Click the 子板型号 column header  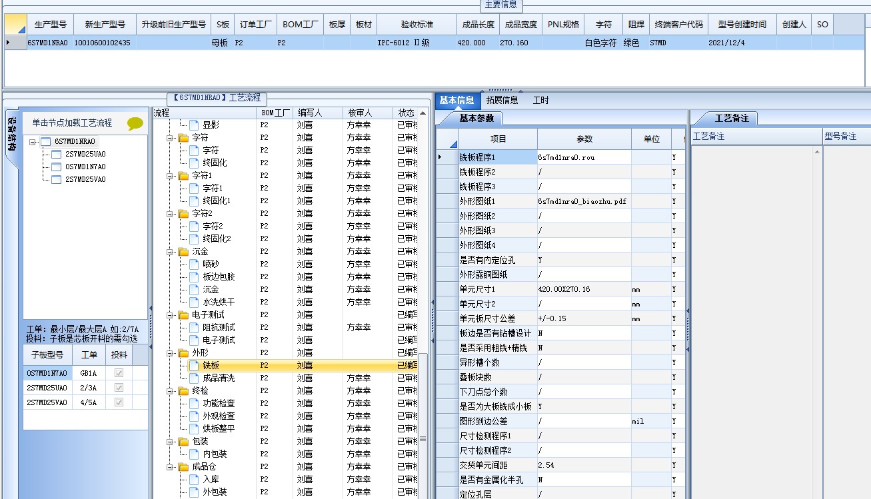click(x=47, y=355)
